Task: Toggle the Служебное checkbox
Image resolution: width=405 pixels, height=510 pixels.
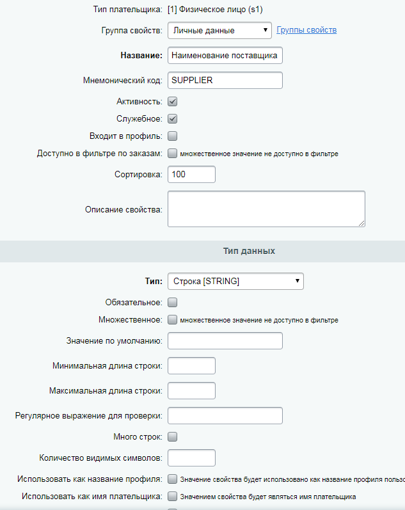Action: [x=172, y=118]
